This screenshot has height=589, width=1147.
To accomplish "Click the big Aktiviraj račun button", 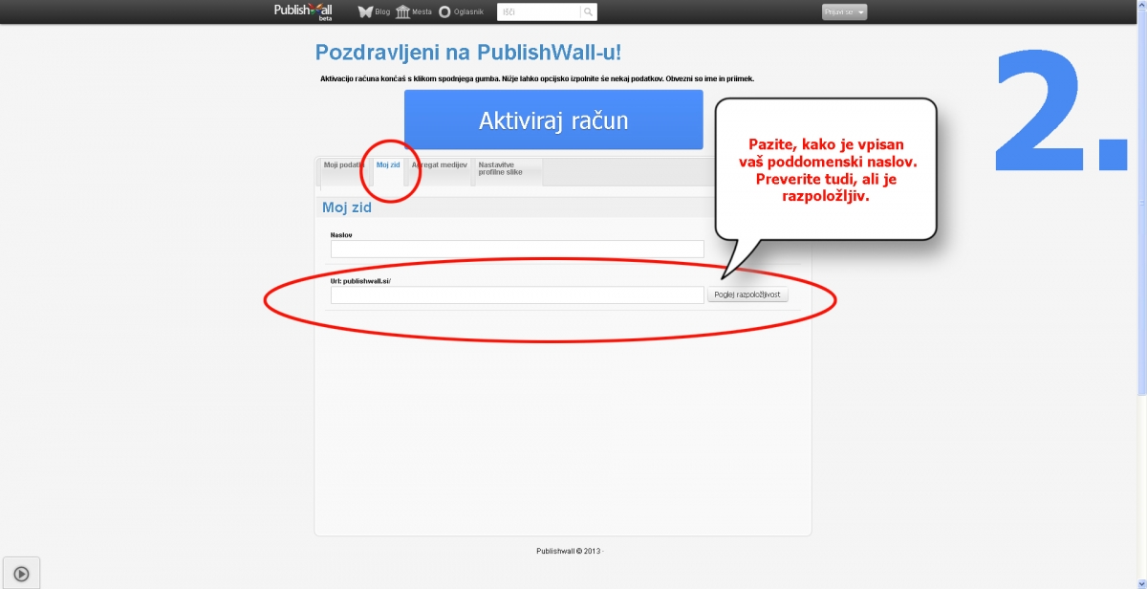I will pos(553,121).
